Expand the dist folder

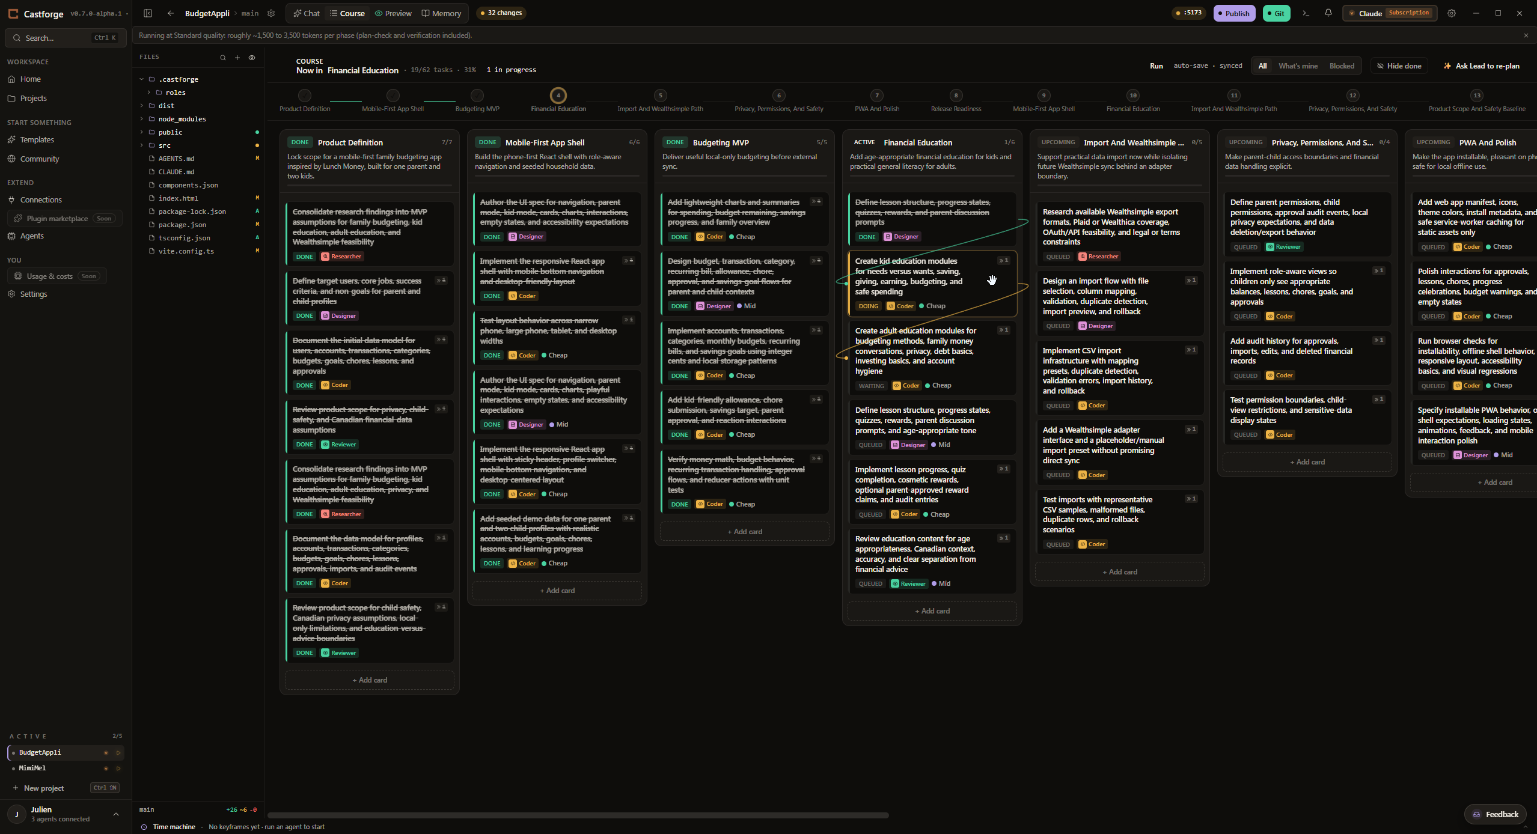point(142,106)
